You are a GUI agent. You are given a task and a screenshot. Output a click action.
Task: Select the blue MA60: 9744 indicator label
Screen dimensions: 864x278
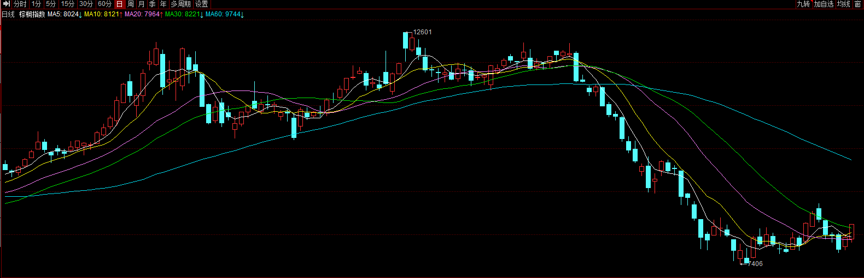click(x=225, y=14)
